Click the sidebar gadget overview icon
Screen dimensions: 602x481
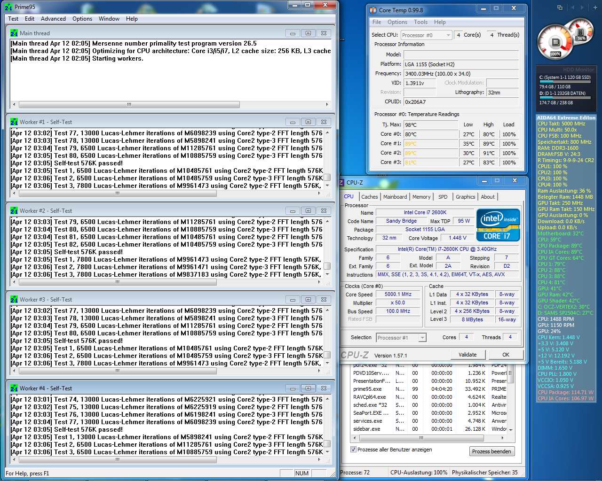coord(560,8)
